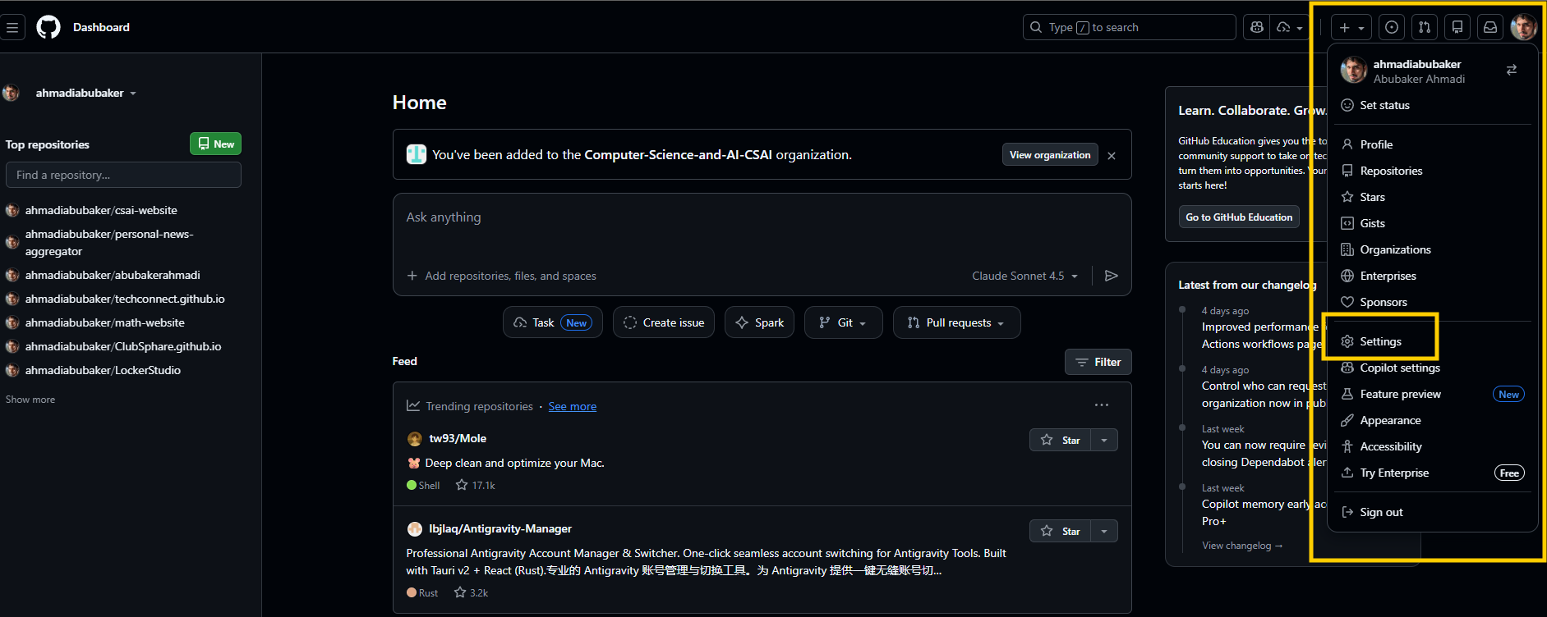Expand the Claude Sonnet 4.5 model dropdown
The height and width of the screenshot is (617, 1547).
tap(1024, 276)
